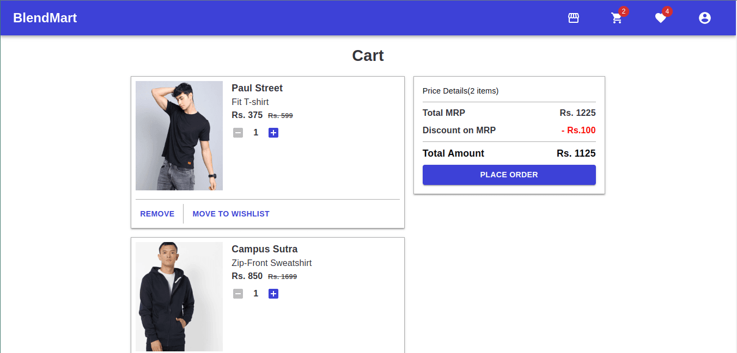
Task: Open the Campus Sutra sweatshirt product image
Action: 179,296
